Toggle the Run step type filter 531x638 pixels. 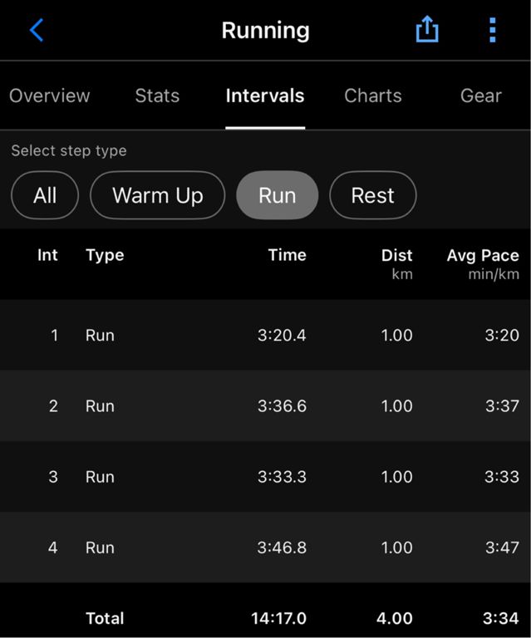coord(277,195)
